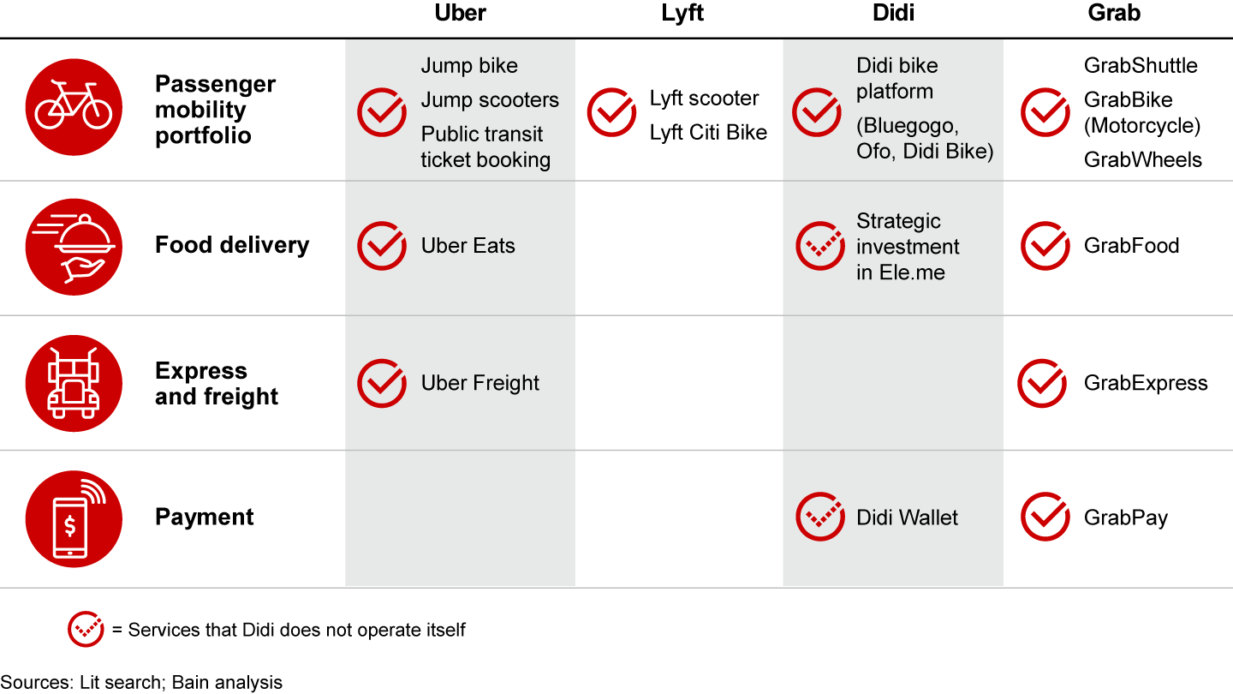Click the checkmark beside GrabPay
1233x694 pixels.
click(x=1045, y=517)
